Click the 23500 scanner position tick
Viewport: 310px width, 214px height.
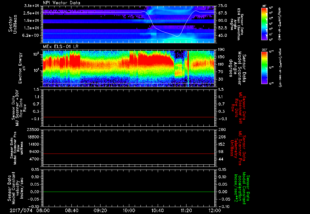click(33, 130)
